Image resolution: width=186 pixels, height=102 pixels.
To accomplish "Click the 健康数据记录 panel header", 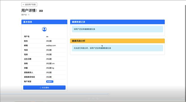I will point(117,22).
